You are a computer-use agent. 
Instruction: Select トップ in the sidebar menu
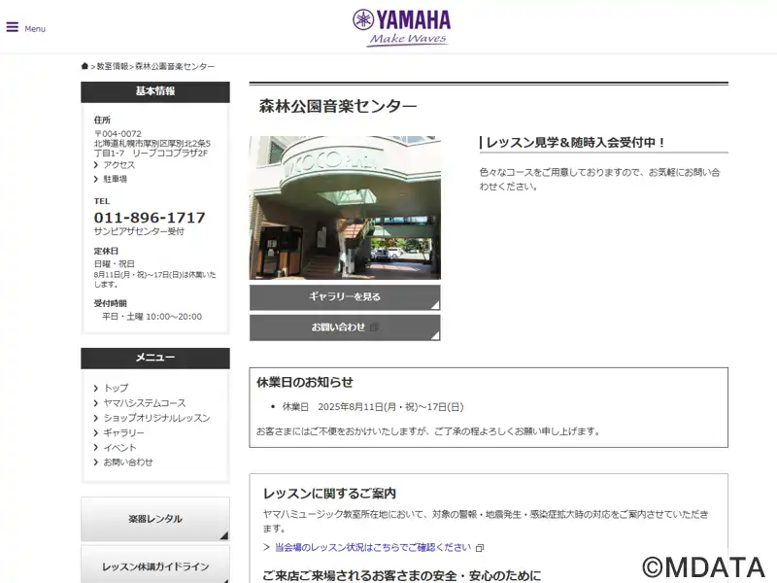click(x=116, y=388)
